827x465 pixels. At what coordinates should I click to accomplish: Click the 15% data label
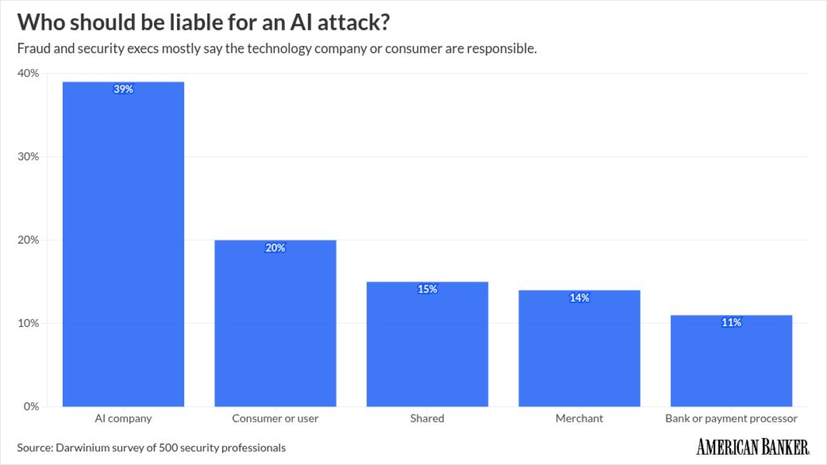(x=427, y=289)
